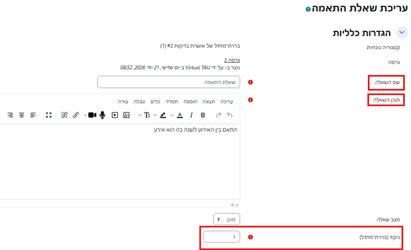Open font size dropdown arrow

pos(140,115)
